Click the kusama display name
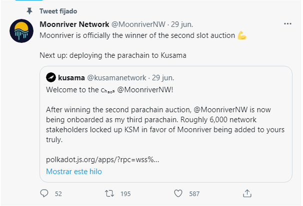This screenshot has width=303, height=206. pos(71,77)
